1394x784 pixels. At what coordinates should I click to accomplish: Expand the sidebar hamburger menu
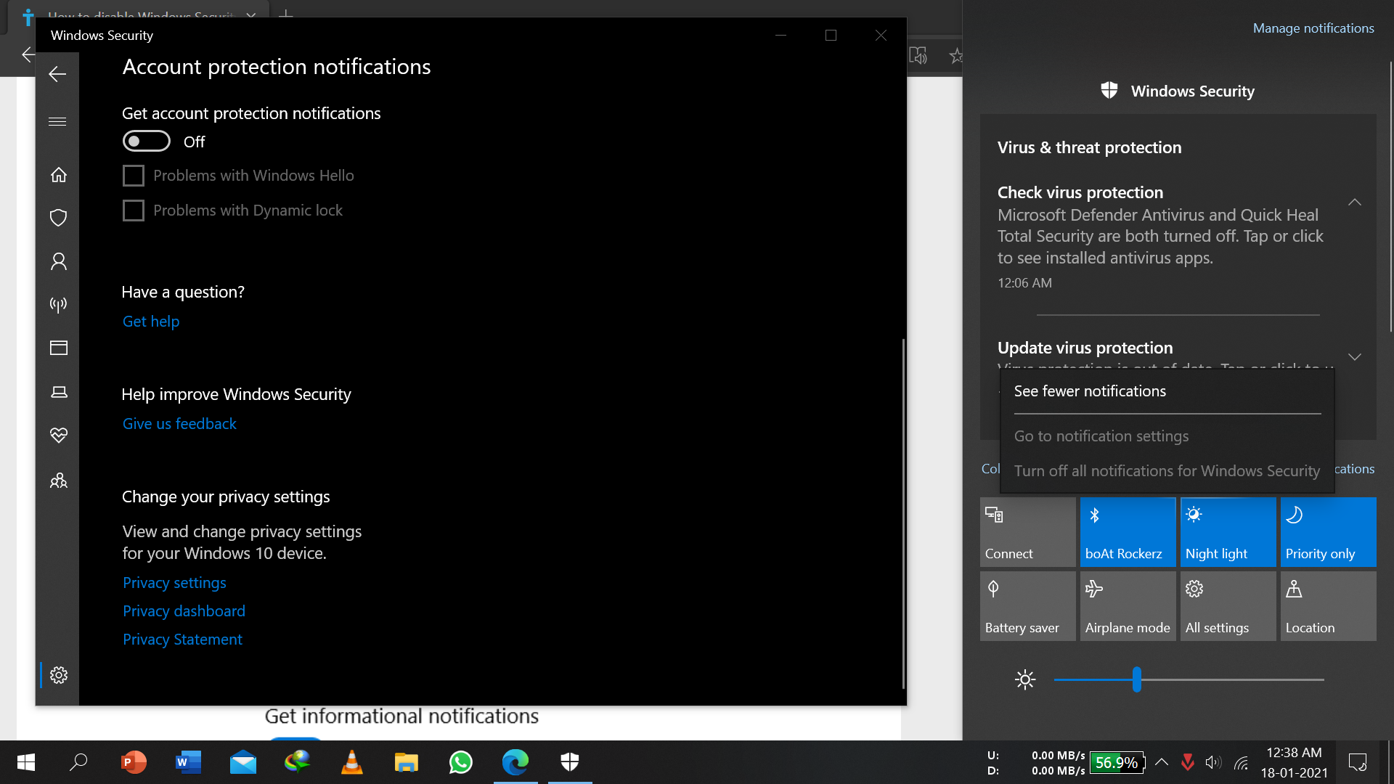point(57,121)
